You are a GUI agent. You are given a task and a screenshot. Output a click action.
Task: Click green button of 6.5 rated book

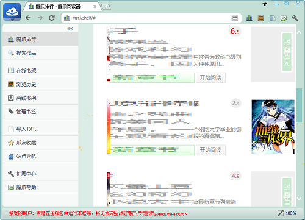152,77
